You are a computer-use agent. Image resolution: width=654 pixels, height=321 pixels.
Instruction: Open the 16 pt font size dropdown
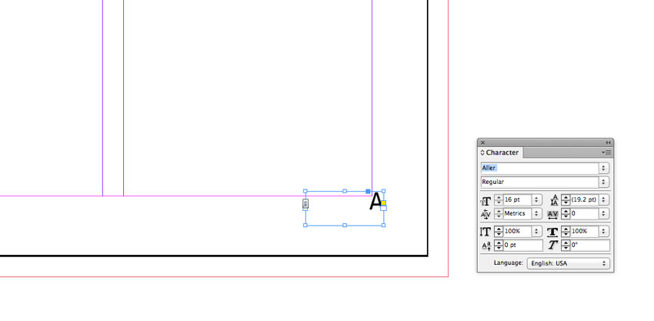click(x=536, y=200)
